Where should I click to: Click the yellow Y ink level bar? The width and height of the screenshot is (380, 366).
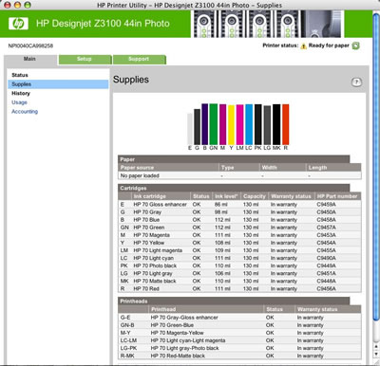tap(231, 125)
